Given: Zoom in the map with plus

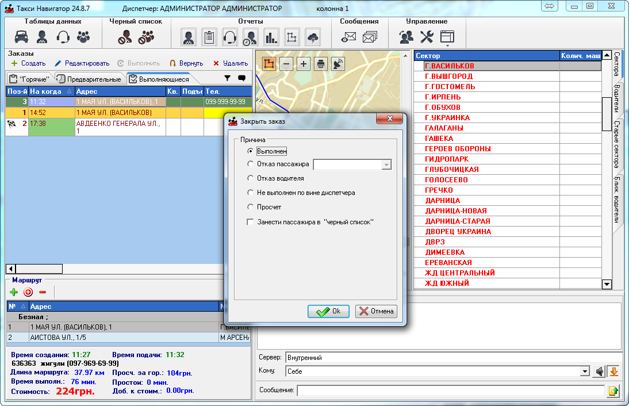Looking at the screenshot, I should [304, 64].
